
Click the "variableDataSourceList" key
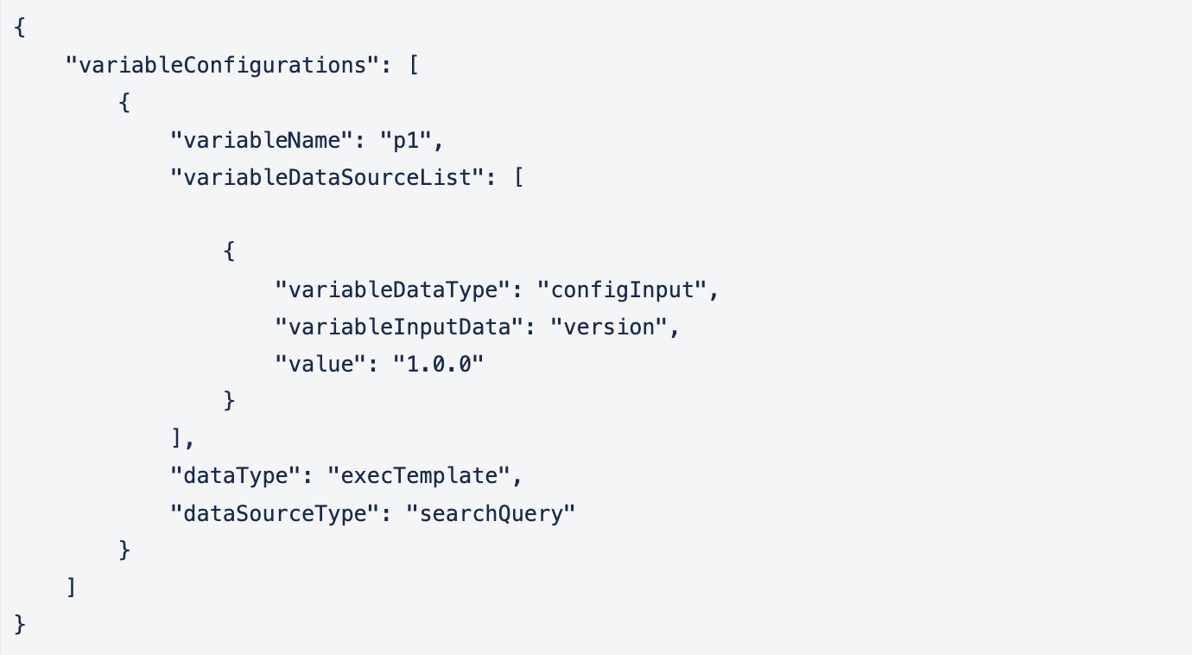click(322, 177)
